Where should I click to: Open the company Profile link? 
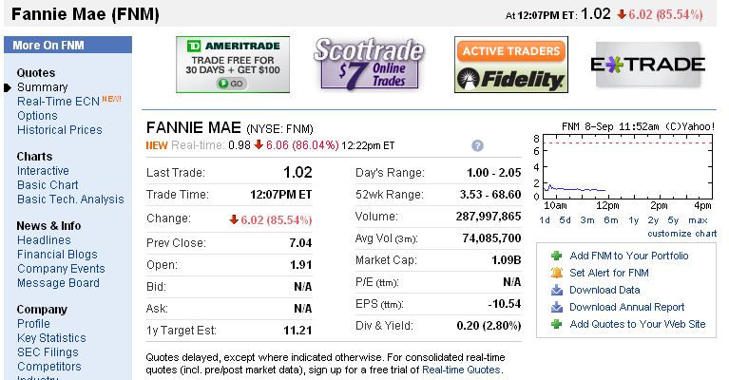[x=33, y=324]
